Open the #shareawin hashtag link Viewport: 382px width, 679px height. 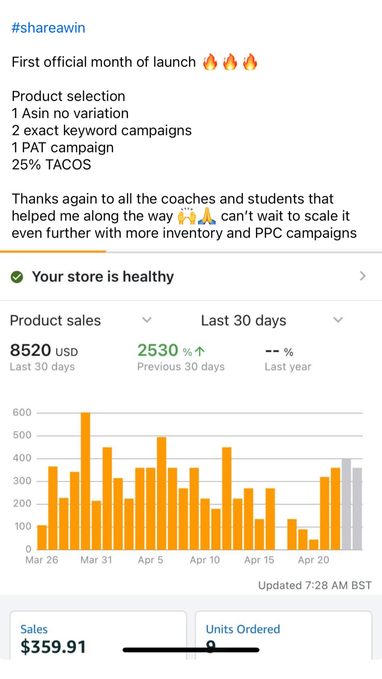[48, 28]
